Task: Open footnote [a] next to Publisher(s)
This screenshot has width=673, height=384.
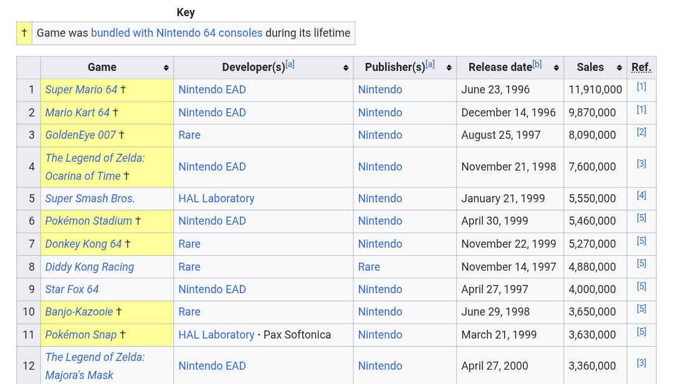Action: point(430,64)
